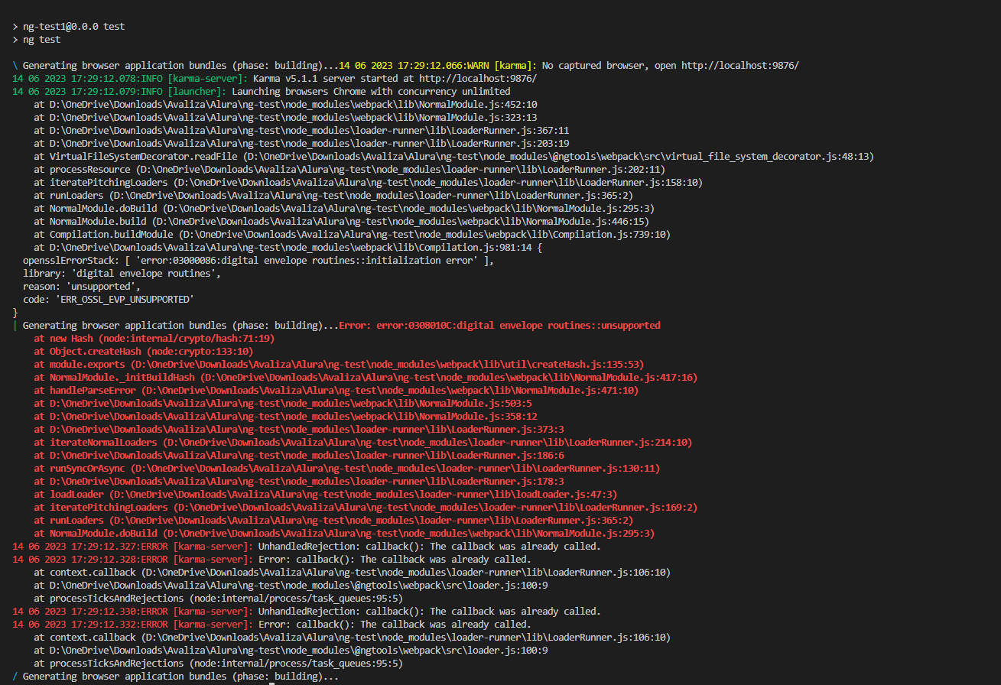Screen dimensions: 1001x685
Task: Click the red 'error:0308010C' error message
Action: click(x=499, y=326)
